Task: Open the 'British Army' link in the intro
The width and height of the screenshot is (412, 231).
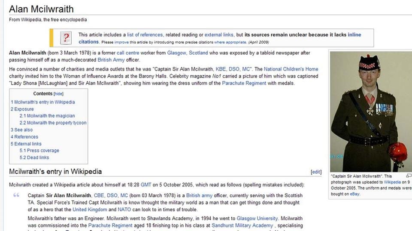Action: (x=111, y=60)
